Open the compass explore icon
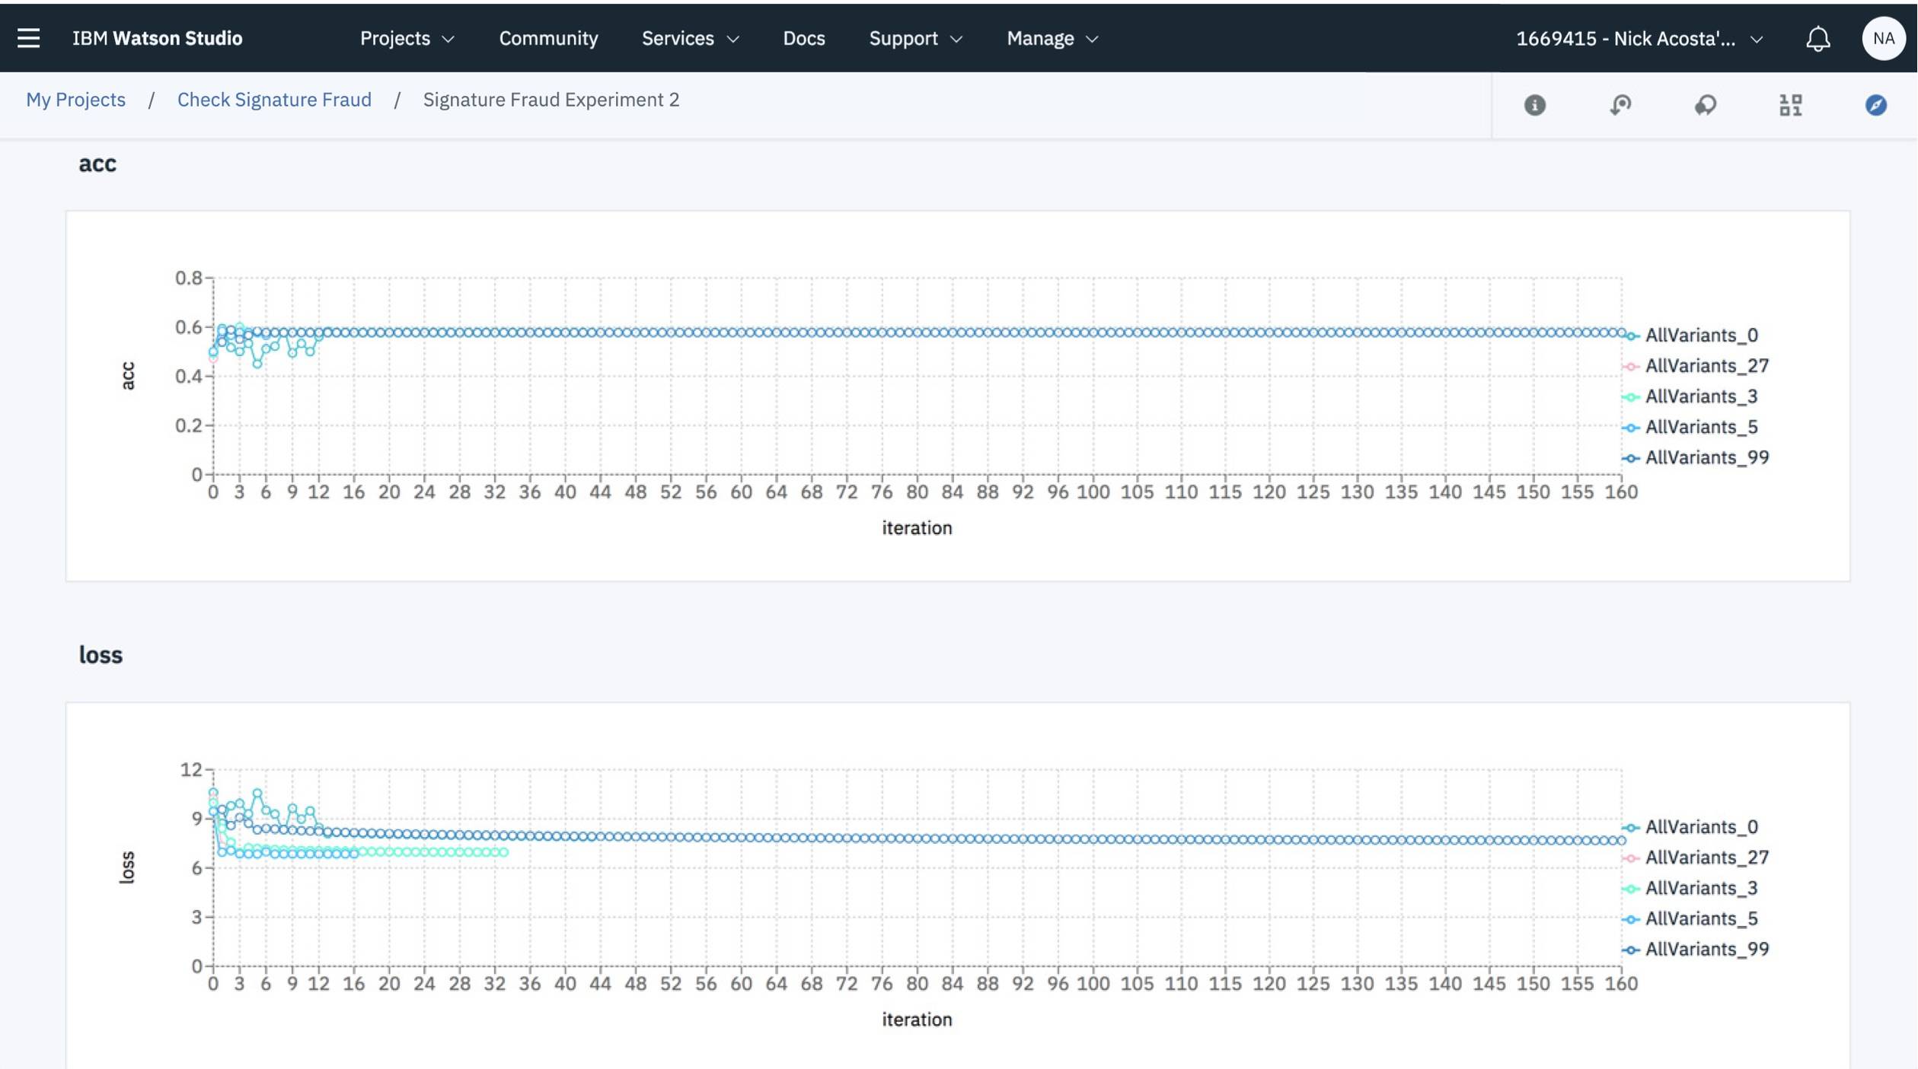Image resolution: width=1918 pixels, height=1069 pixels. coord(1875,105)
